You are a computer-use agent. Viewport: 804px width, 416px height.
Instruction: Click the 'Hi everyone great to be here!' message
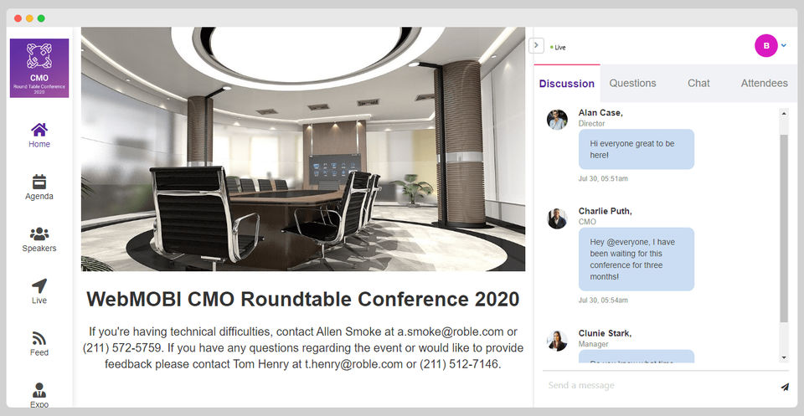(636, 149)
